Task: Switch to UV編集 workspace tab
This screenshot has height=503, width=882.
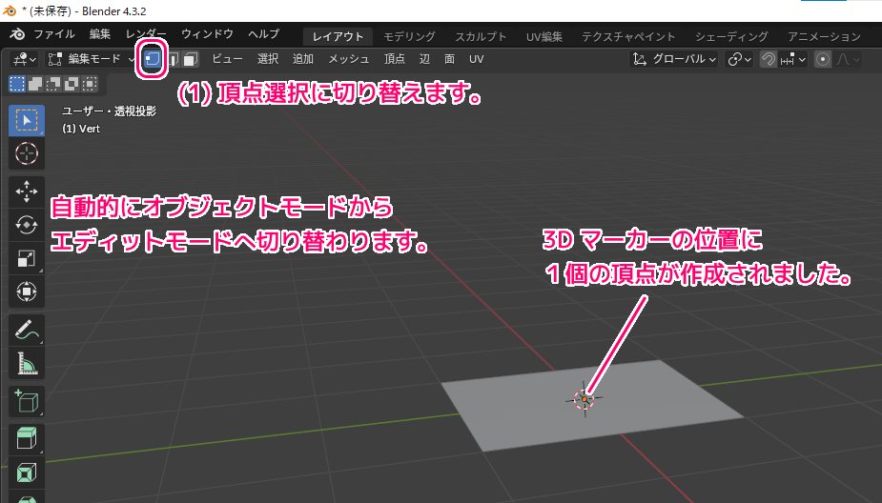Action: pos(544,36)
